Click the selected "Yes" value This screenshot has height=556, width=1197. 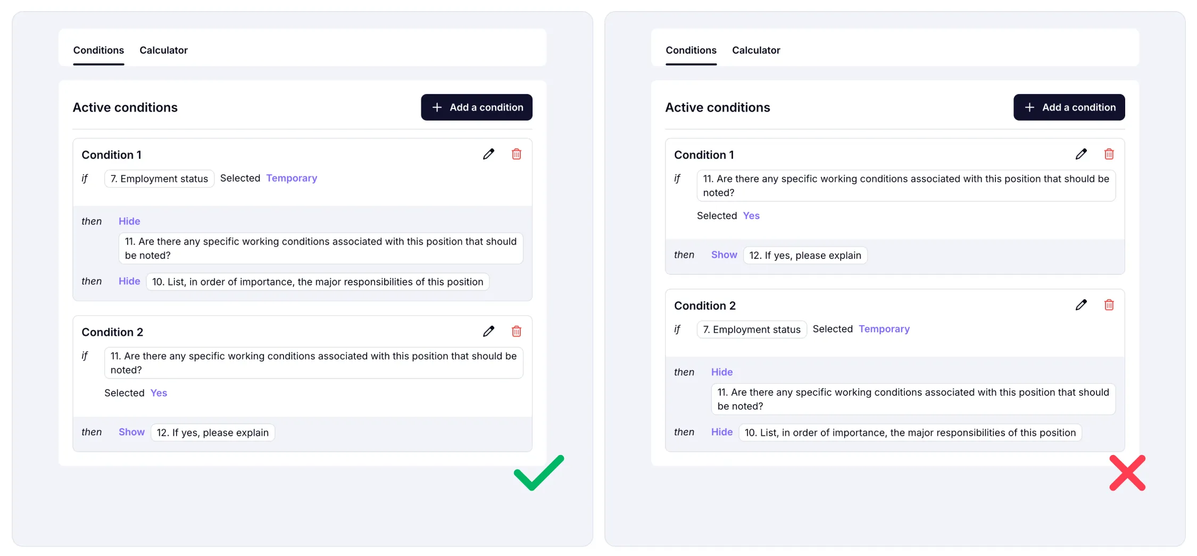[x=158, y=393]
